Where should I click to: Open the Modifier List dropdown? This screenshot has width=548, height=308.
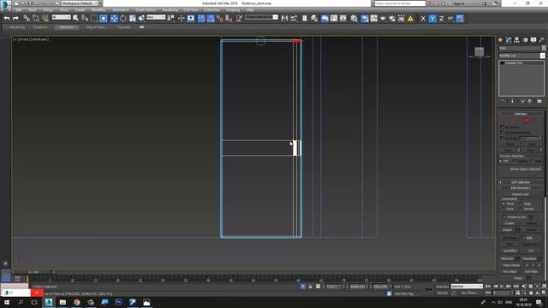click(521, 56)
